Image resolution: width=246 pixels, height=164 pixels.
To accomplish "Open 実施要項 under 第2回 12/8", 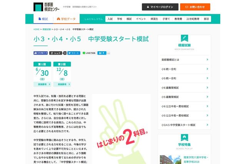I will pyautogui.click(x=62, y=84).
